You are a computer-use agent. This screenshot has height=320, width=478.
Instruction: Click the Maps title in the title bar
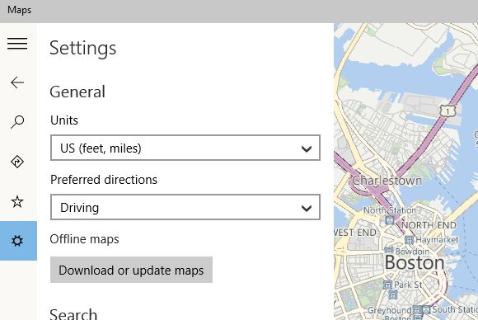(19, 10)
